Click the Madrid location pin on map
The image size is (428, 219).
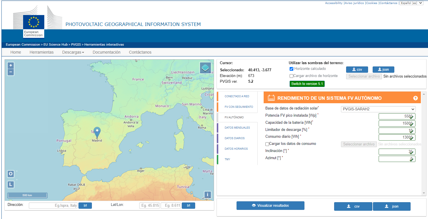pos(97,132)
